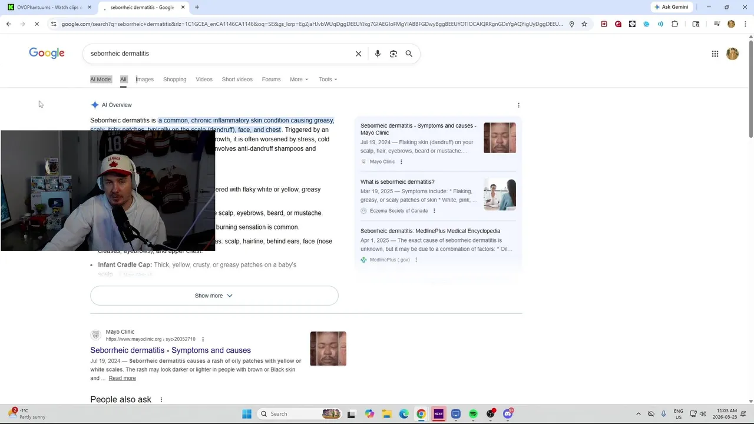Open three-dot menu beside mayoclinic.org URL
Image resolution: width=754 pixels, height=424 pixels.
tap(203, 339)
